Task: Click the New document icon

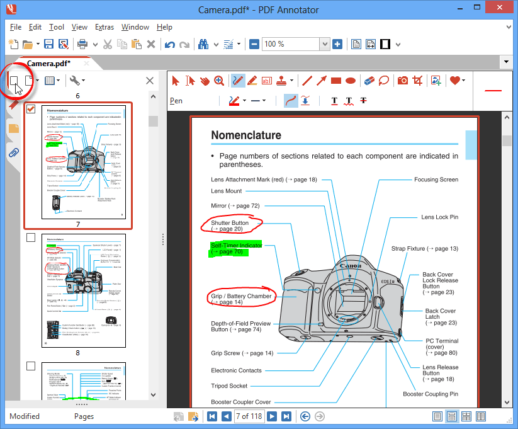Action: pyautogui.click(x=13, y=44)
